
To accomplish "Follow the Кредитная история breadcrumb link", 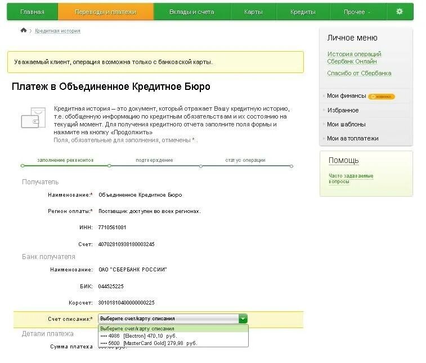I will pos(57,31).
